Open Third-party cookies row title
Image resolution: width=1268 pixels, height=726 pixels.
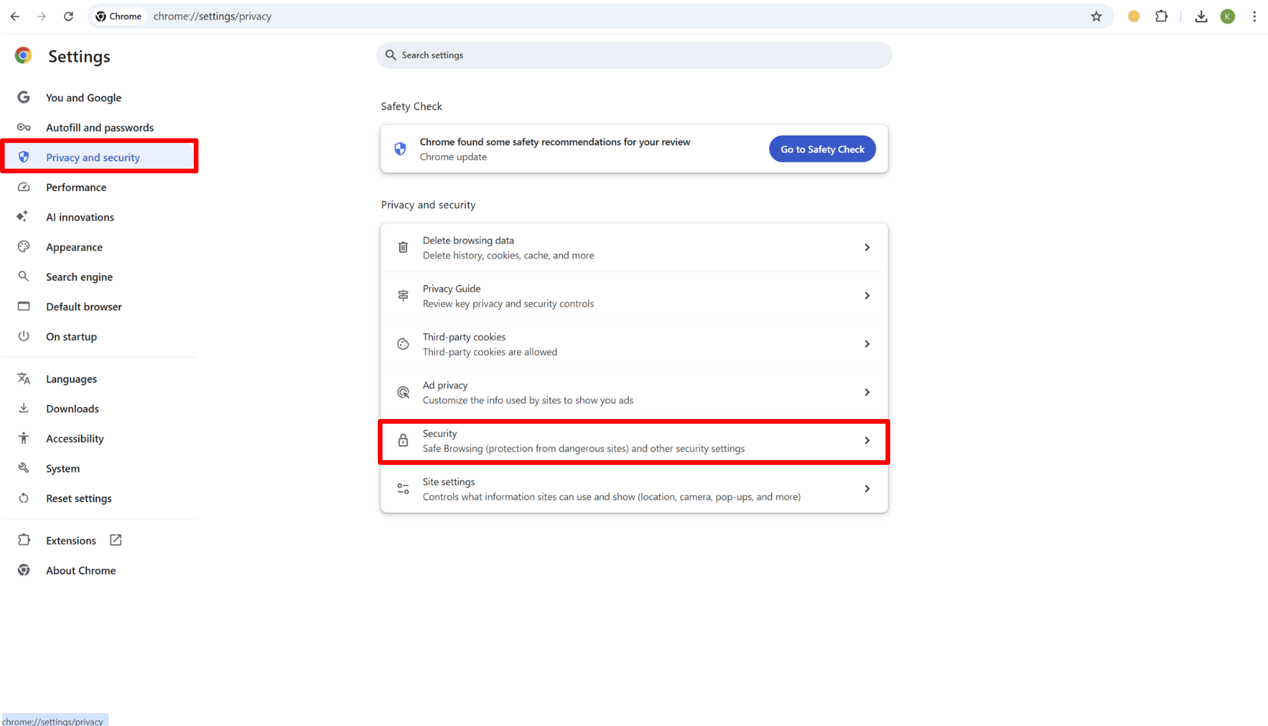click(x=464, y=337)
